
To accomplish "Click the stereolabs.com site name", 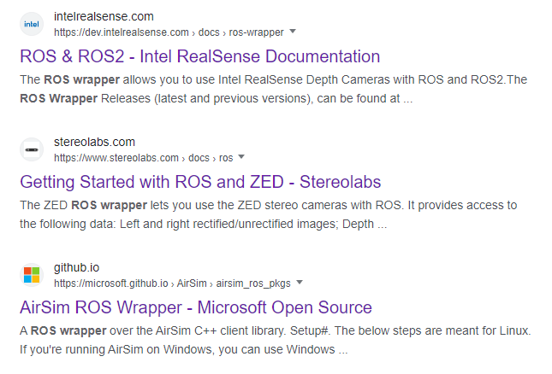I will point(94,142).
